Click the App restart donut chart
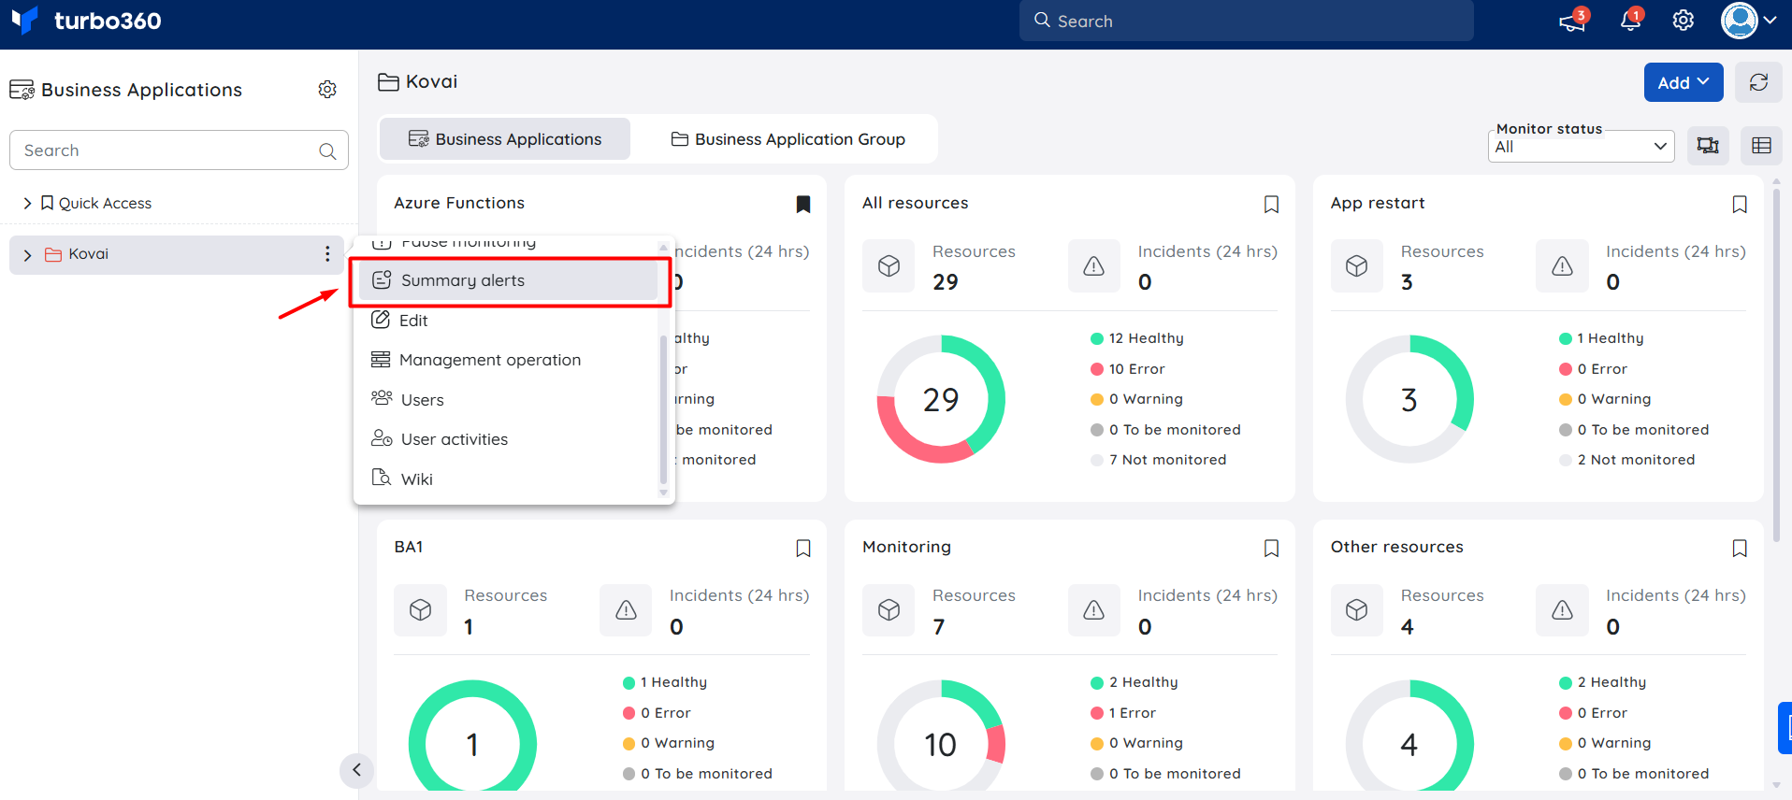The image size is (1792, 800). click(1409, 399)
